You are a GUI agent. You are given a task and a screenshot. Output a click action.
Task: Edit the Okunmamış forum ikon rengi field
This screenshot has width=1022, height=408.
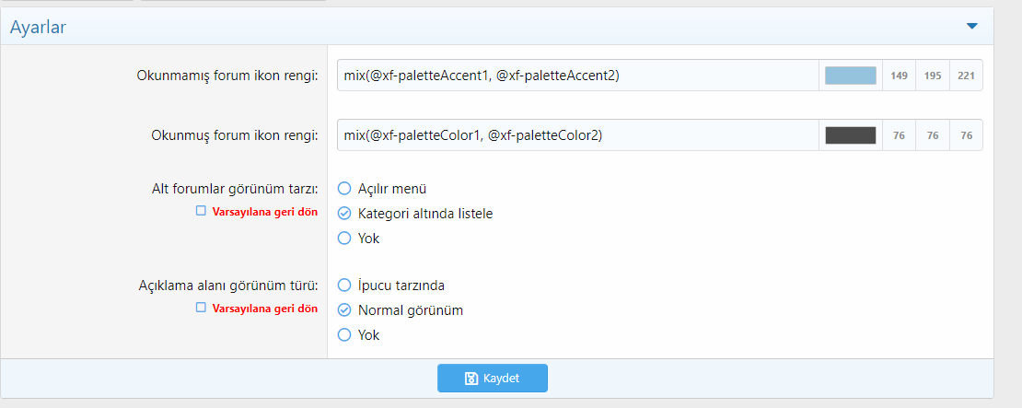tap(577, 76)
